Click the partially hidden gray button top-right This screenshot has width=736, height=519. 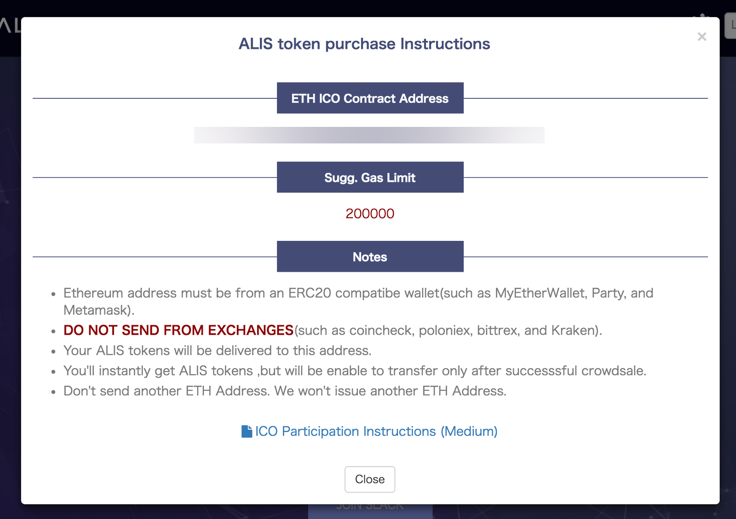(730, 26)
